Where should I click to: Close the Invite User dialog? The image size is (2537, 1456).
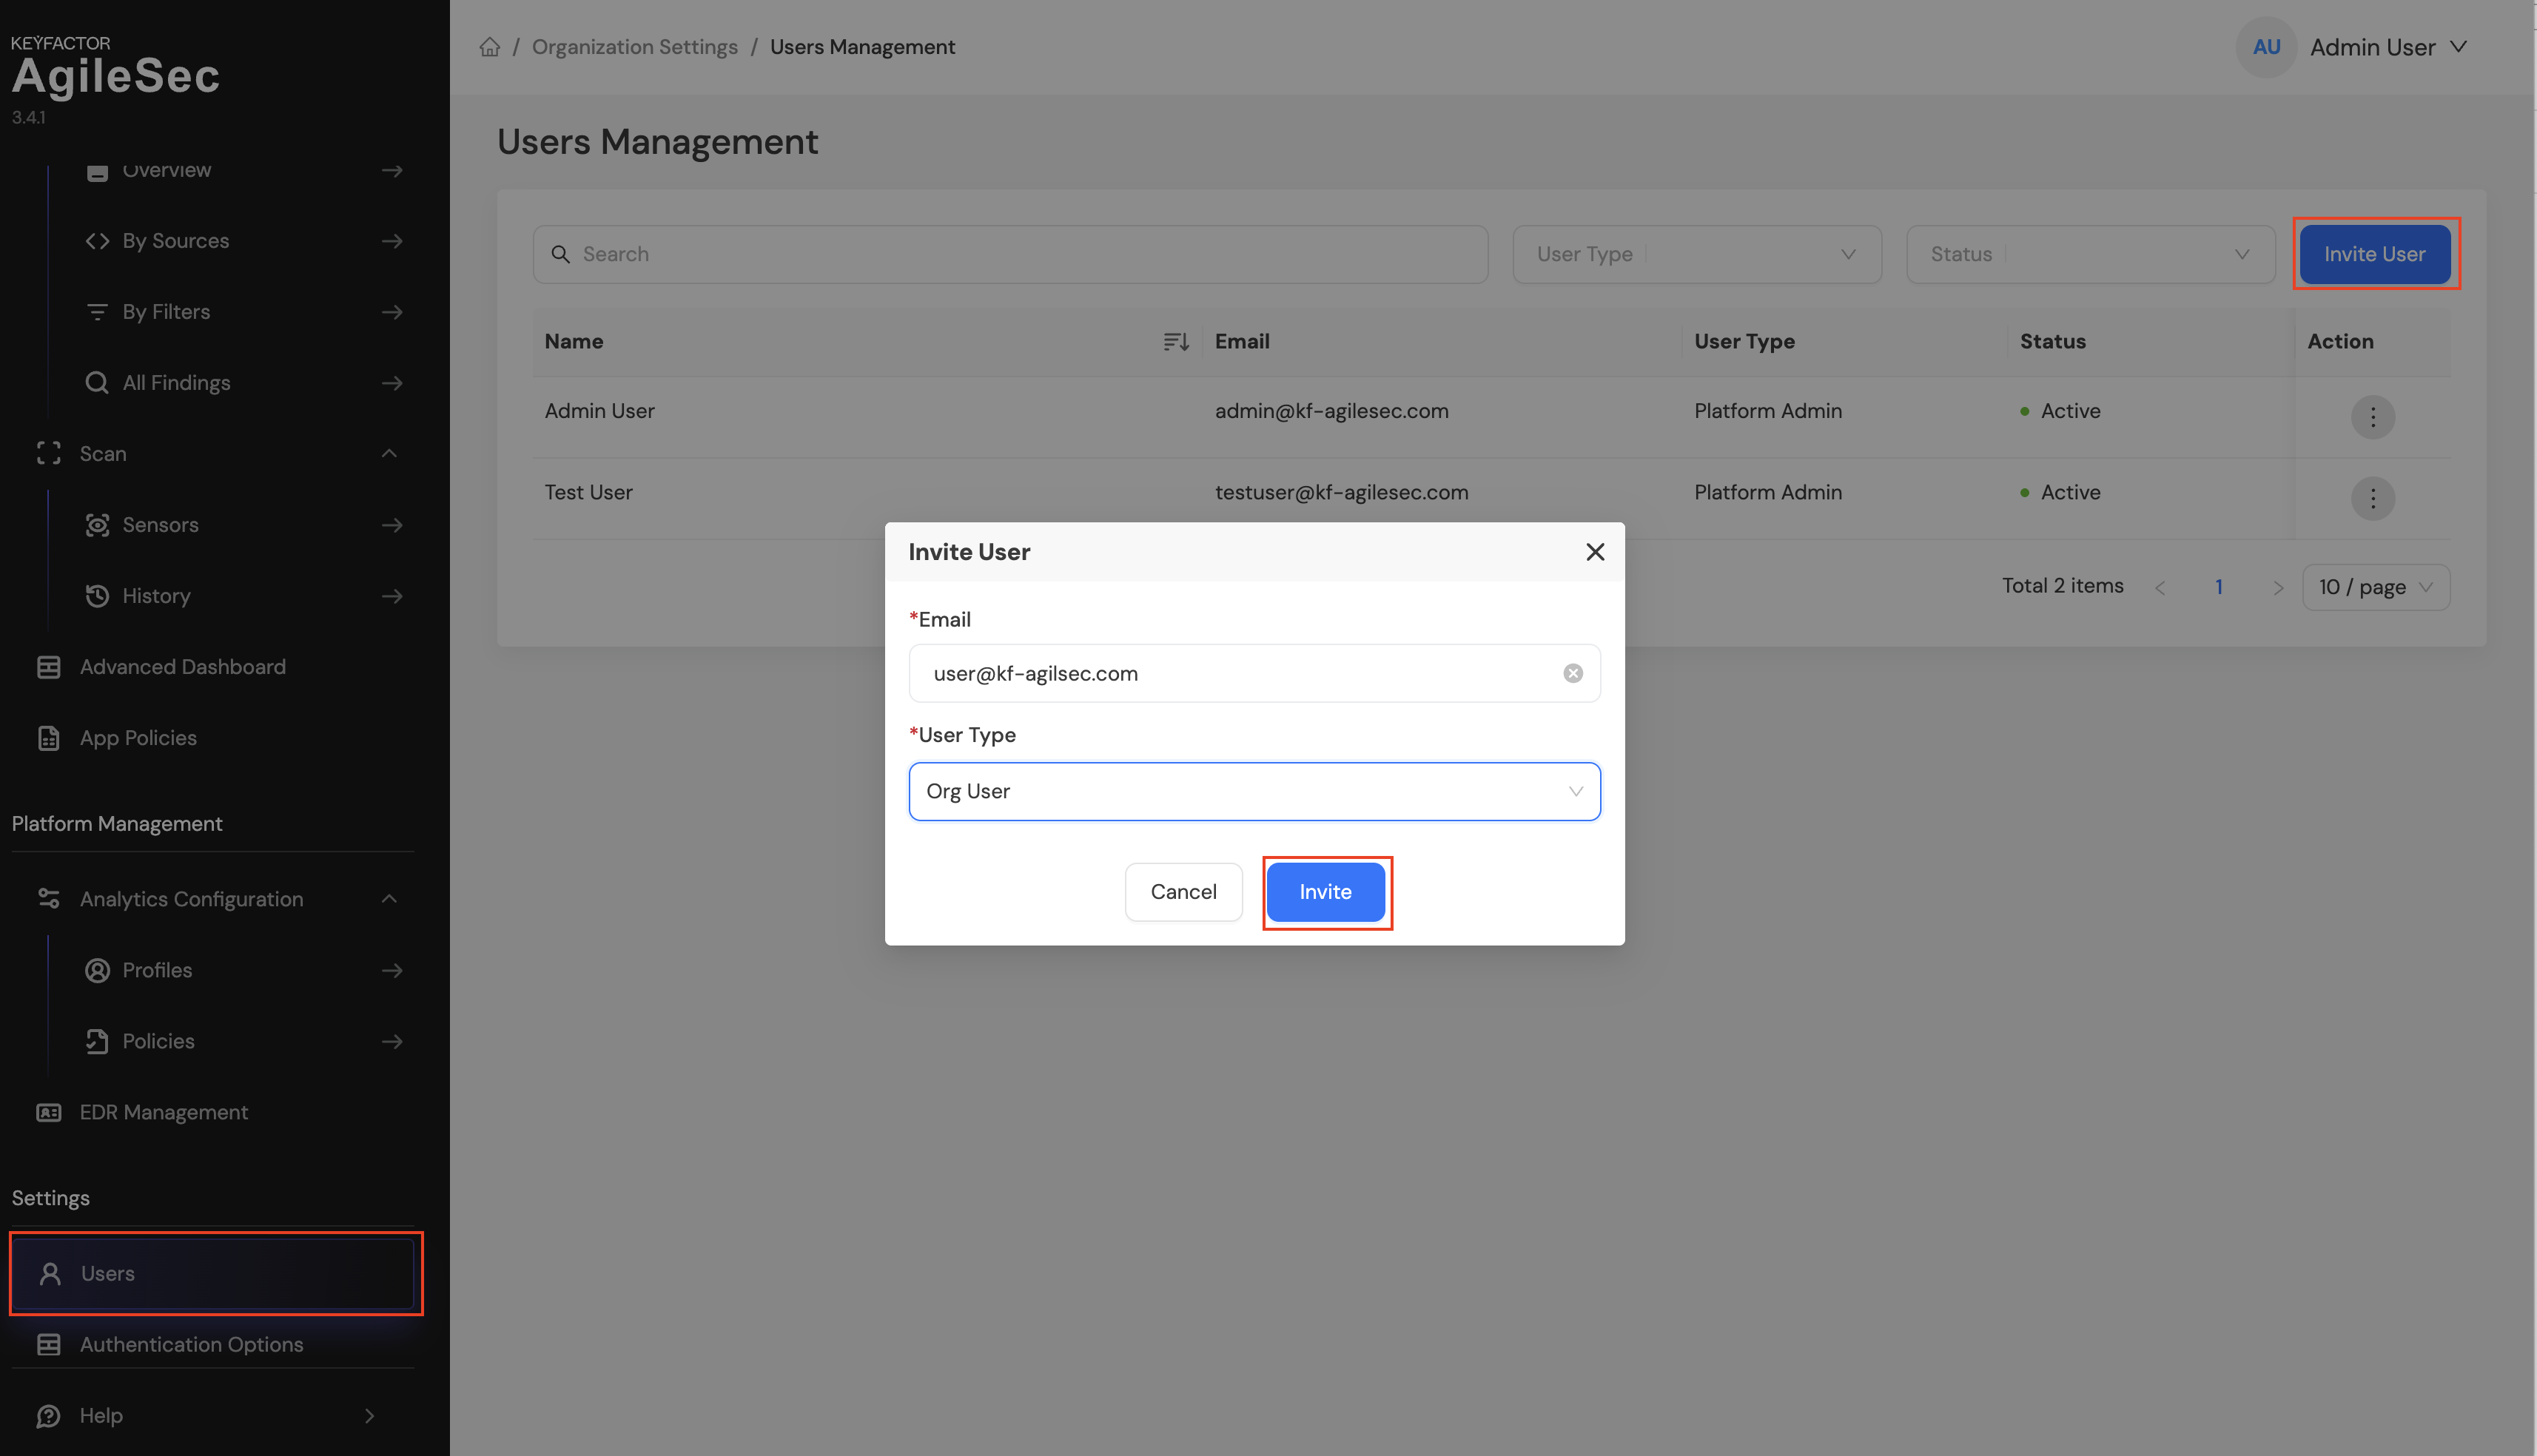pos(1595,552)
